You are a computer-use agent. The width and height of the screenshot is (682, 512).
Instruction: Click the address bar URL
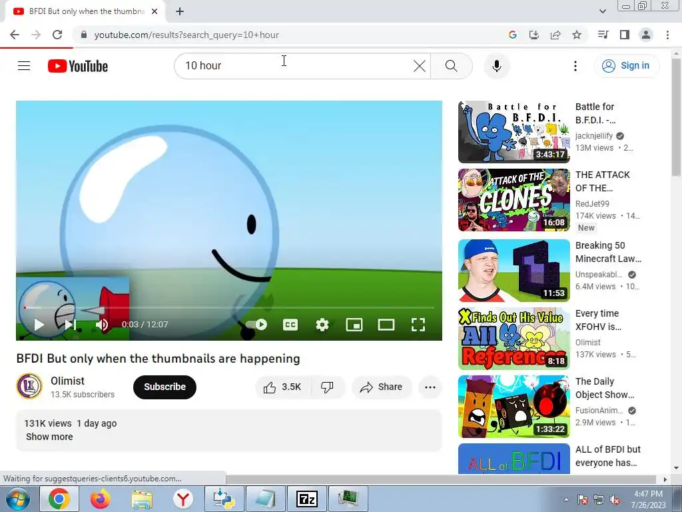pos(186,35)
